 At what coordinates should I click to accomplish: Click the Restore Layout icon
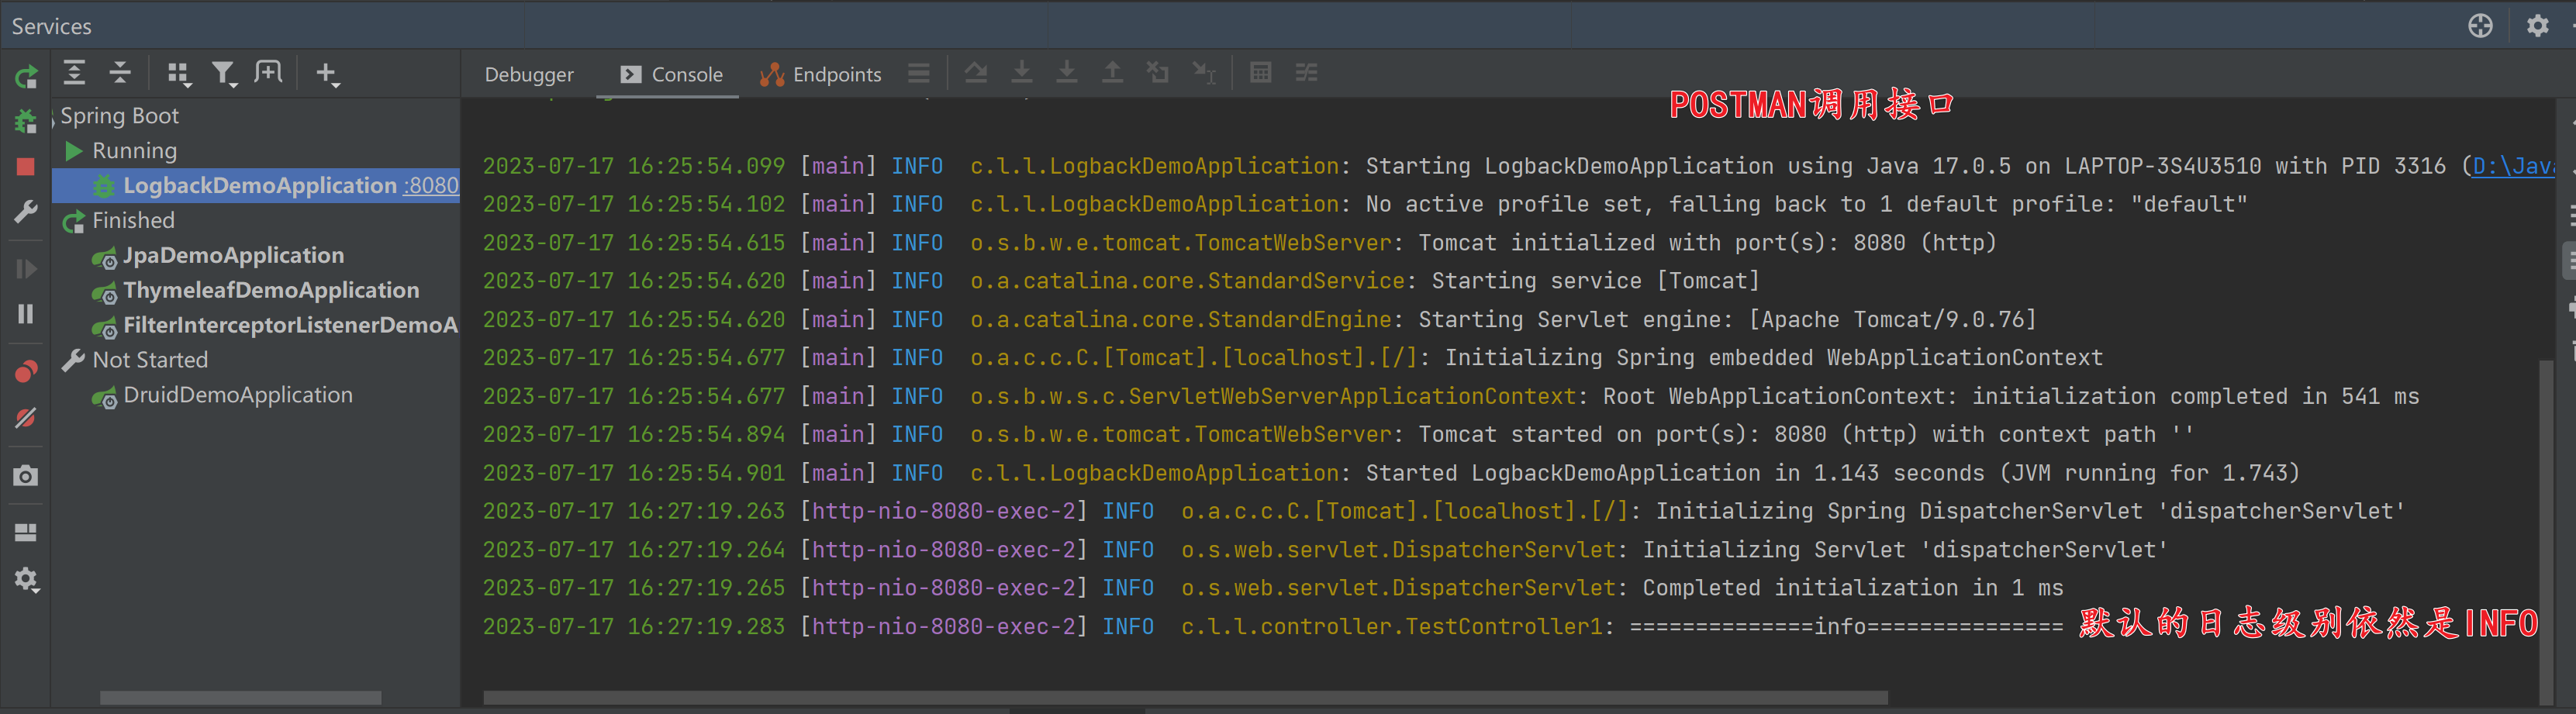[x=26, y=533]
